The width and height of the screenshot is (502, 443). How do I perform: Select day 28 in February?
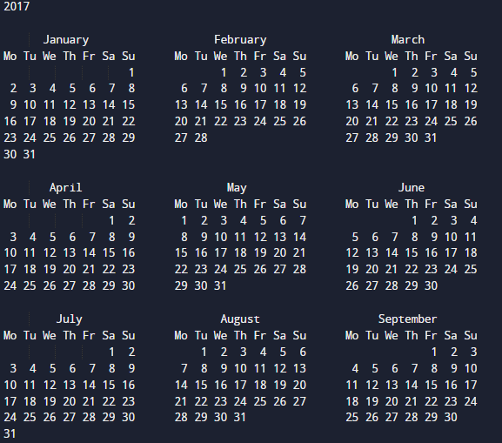pyautogui.click(x=201, y=138)
